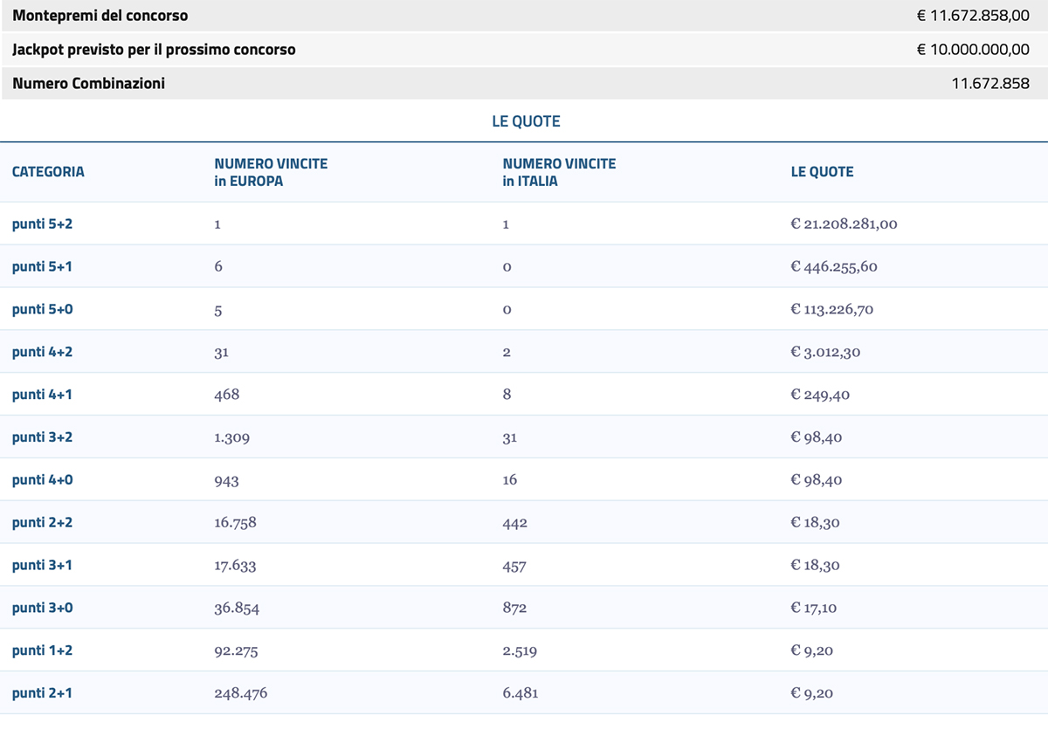
Task: Select the punti 4+0 prize category
Action: coord(42,479)
